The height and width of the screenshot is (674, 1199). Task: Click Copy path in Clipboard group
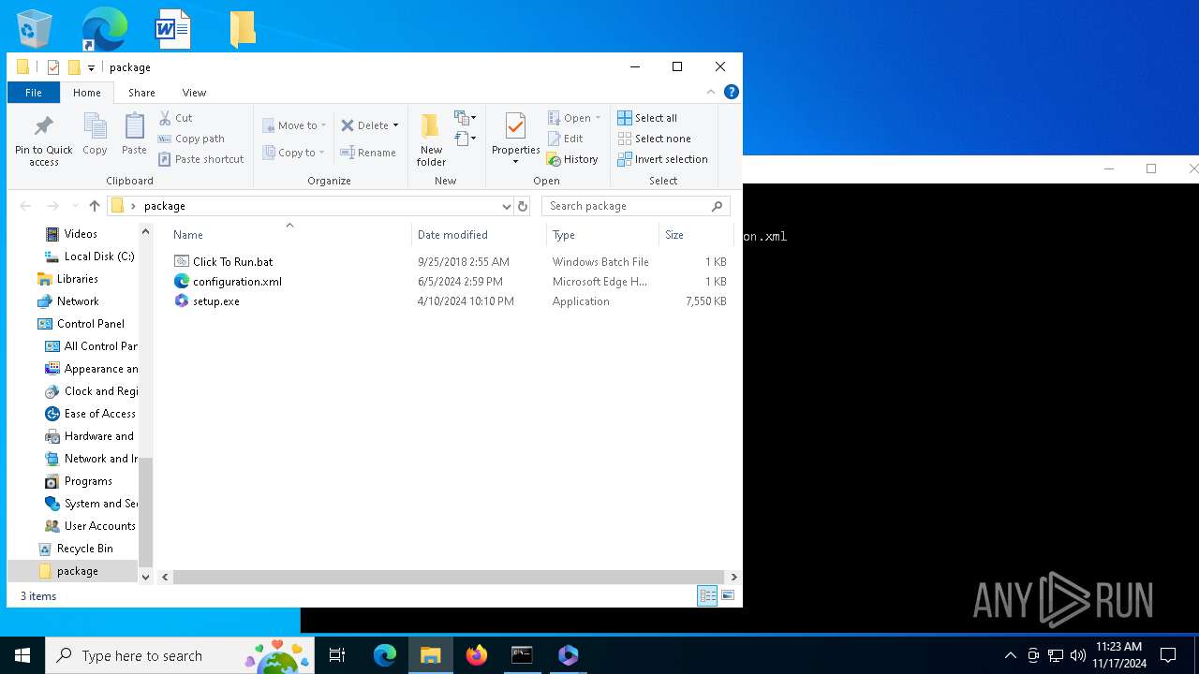[192, 139]
